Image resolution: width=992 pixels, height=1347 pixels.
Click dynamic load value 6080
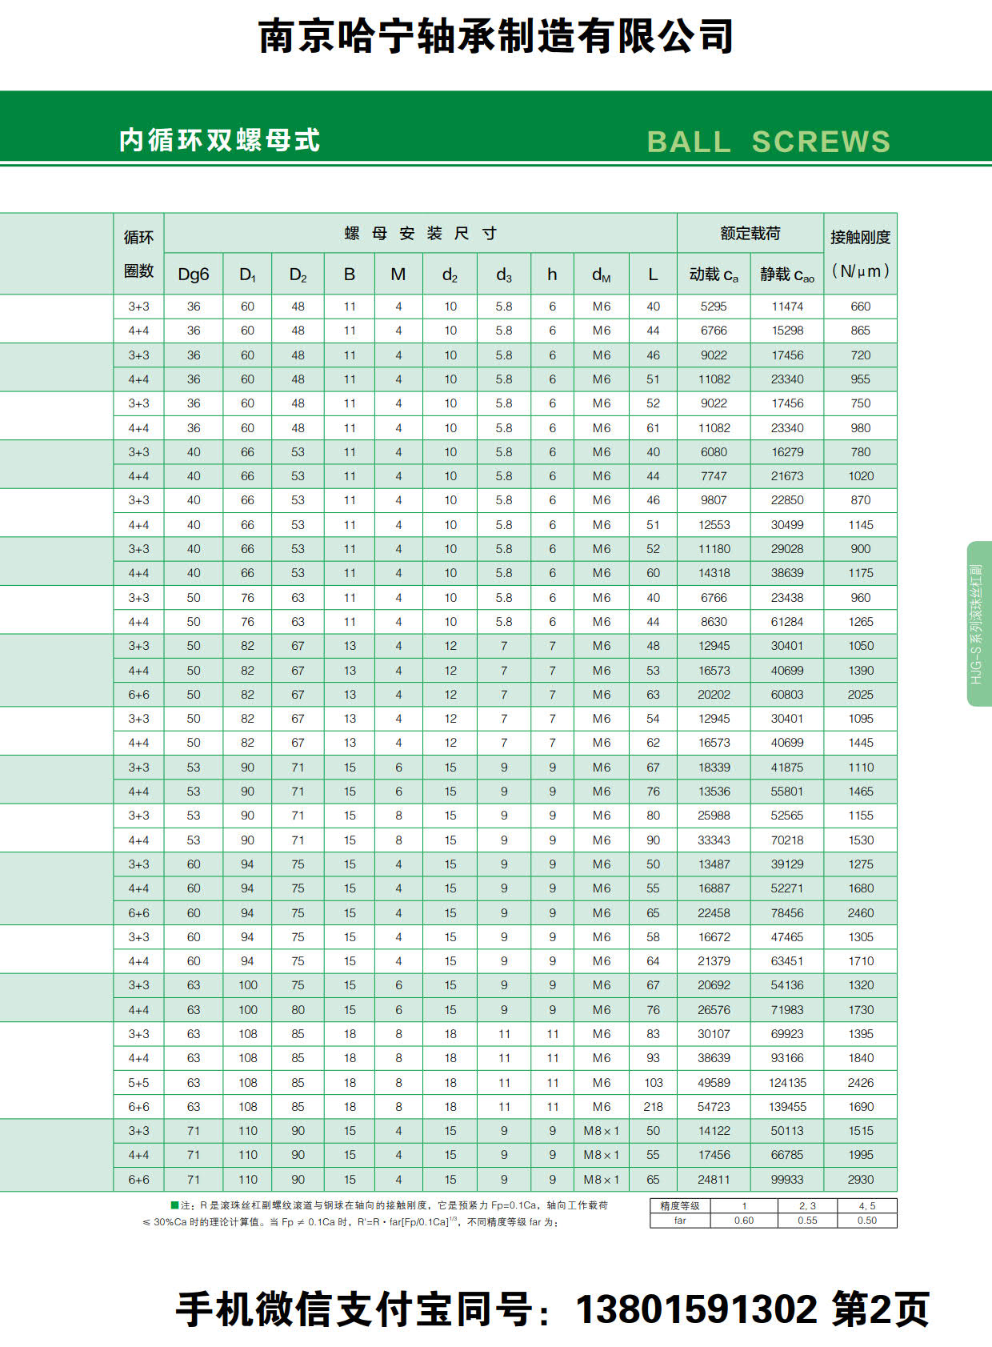coord(714,452)
